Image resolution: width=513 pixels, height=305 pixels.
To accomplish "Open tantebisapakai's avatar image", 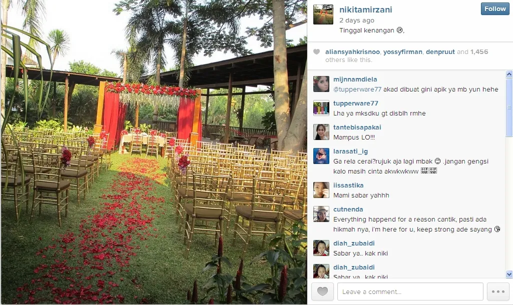I will pos(321,132).
